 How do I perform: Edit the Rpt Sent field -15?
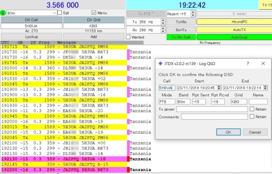(199, 102)
